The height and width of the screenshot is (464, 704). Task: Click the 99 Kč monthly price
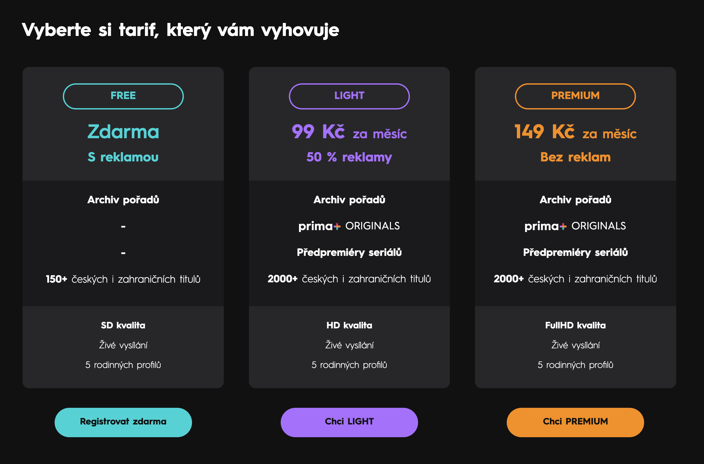pyautogui.click(x=349, y=132)
